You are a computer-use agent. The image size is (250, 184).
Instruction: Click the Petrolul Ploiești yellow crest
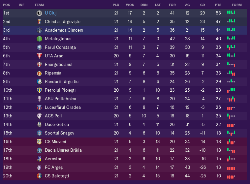[39, 90]
